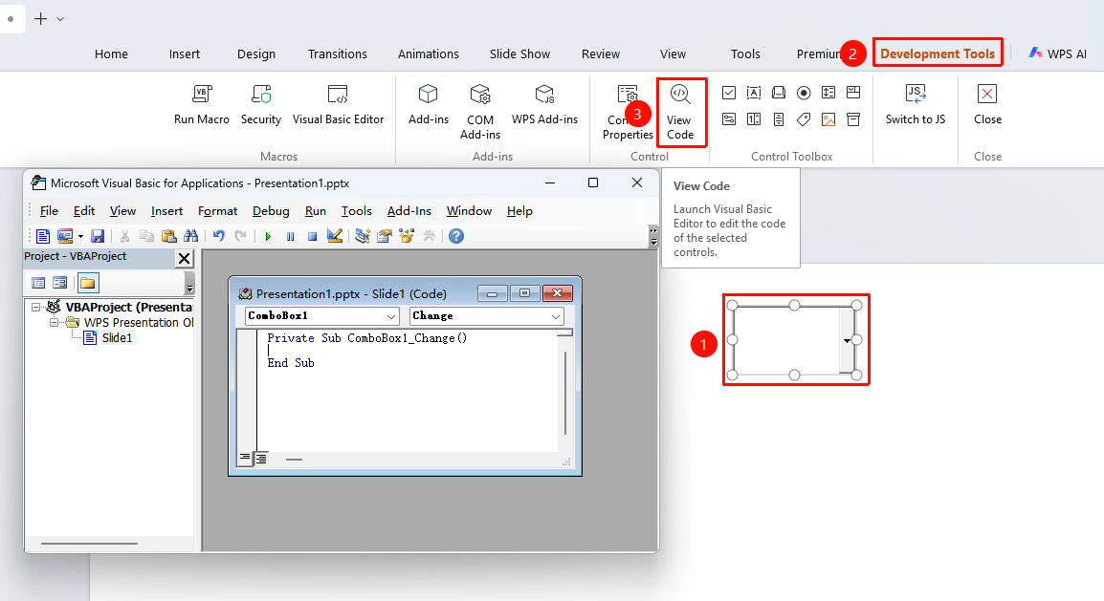1104x601 pixels.
Task: Collapse the VBAProject tree node
Action: pyautogui.click(x=36, y=307)
